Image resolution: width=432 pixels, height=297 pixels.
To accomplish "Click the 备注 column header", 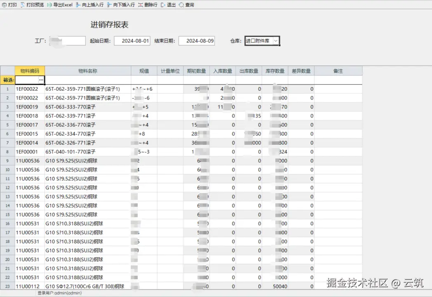I will point(338,71).
